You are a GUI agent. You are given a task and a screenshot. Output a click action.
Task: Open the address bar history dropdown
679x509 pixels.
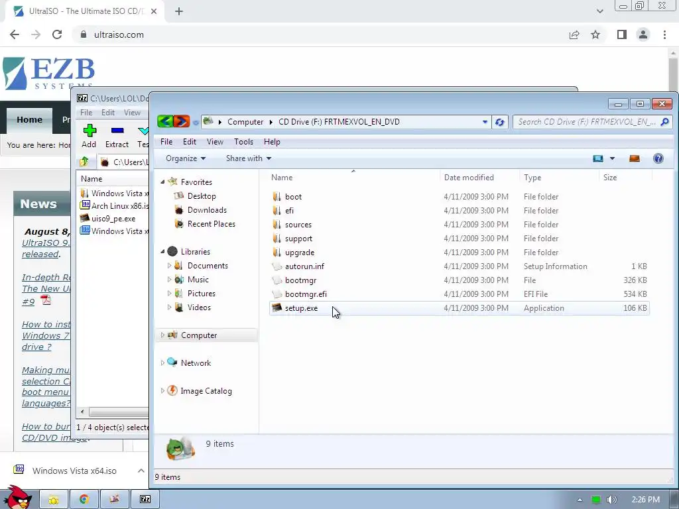click(x=485, y=122)
